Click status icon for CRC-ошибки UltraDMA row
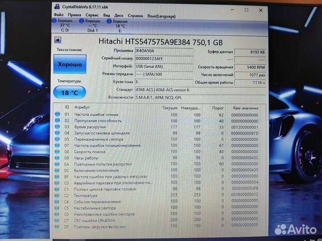Screen dimensions: 322x241 click(57, 220)
